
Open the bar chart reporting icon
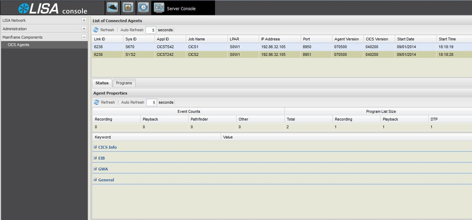pyautogui.click(x=128, y=7)
